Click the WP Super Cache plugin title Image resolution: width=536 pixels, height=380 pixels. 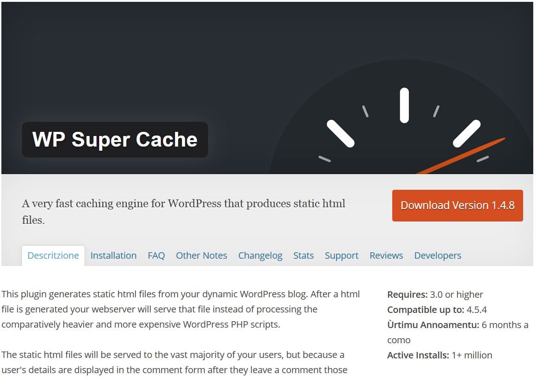tap(115, 139)
